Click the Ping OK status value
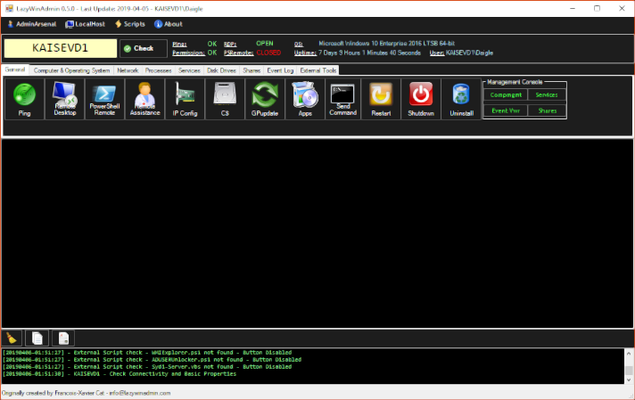The image size is (635, 400). coord(212,44)
